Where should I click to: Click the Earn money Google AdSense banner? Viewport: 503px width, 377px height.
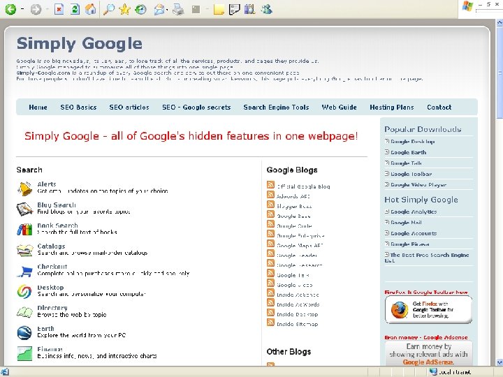click(x=428, y=353)
